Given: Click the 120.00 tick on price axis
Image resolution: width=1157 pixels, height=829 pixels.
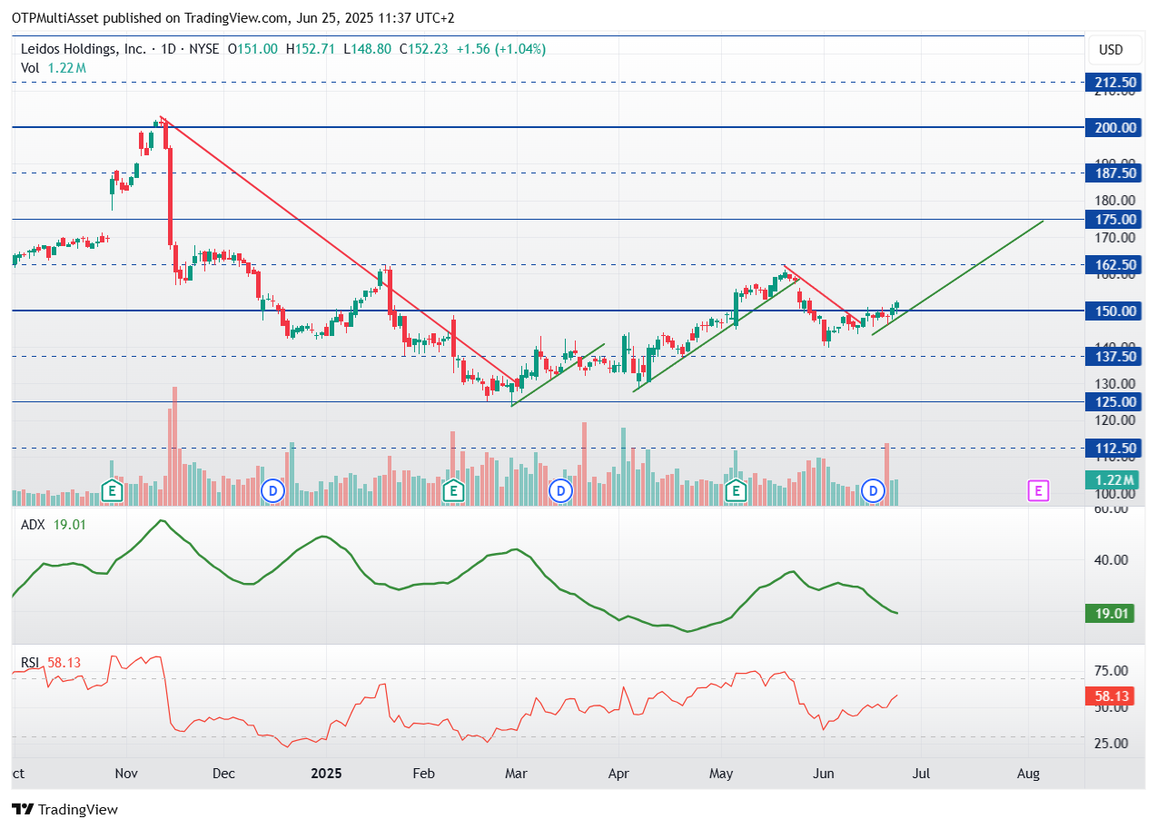Looking at the screenshot, I should pyautogui.click(x=1114, y=420).
